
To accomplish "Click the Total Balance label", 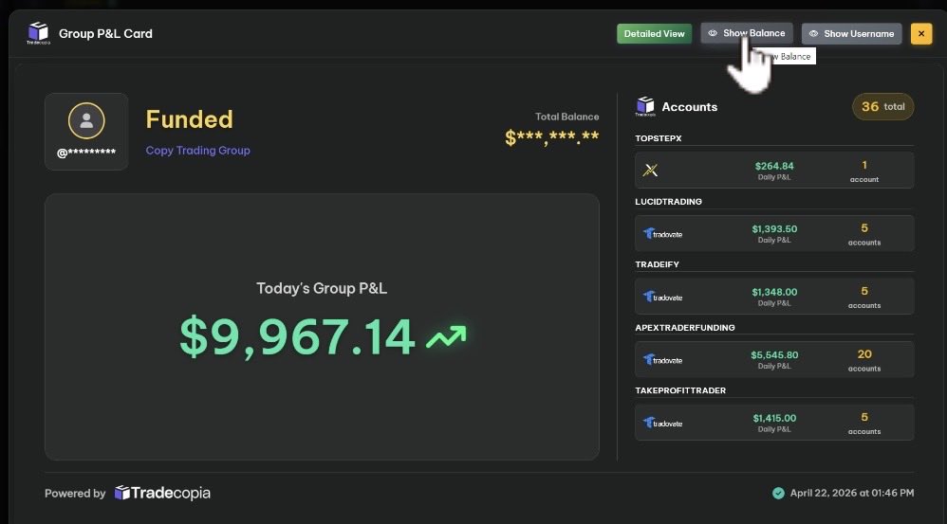I will (x=567, y=117).
